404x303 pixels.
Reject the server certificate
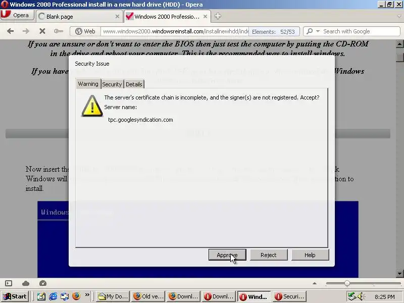coord(269,255)
